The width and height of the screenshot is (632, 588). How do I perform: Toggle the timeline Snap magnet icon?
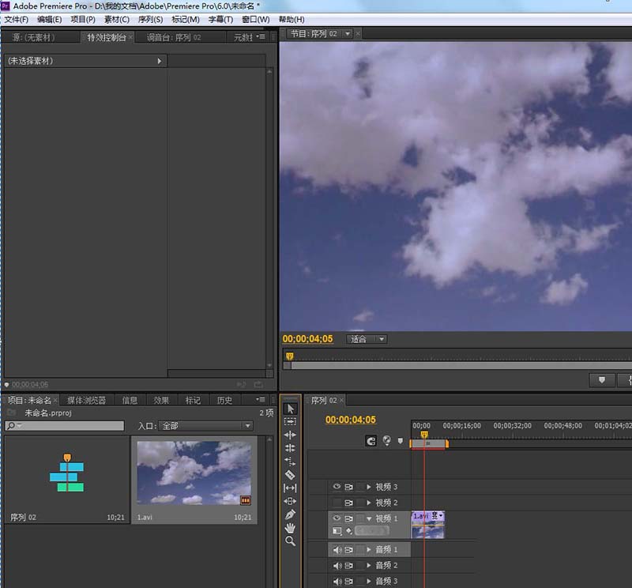[371, 441]
